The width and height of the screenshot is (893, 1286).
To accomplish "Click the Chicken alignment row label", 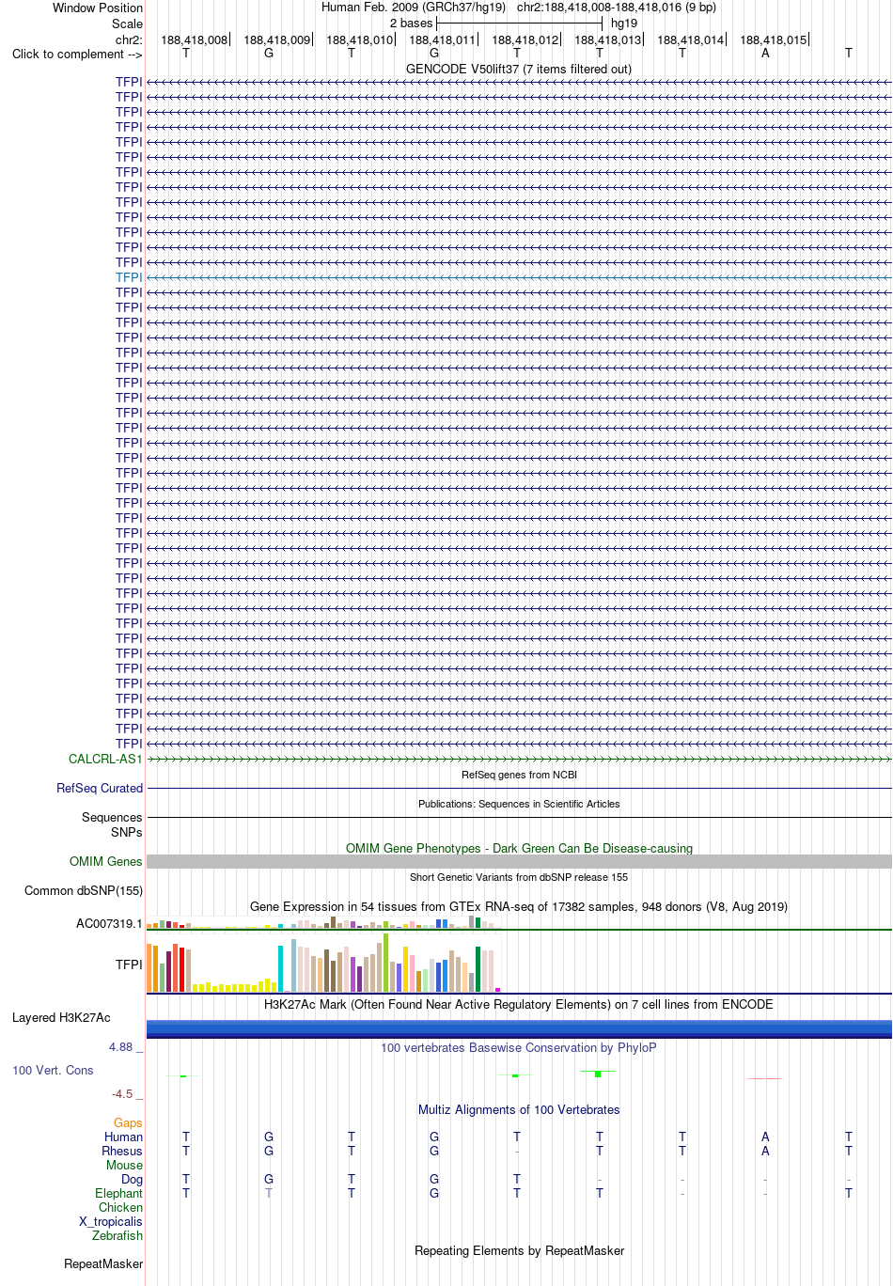I will point(120,1207).
